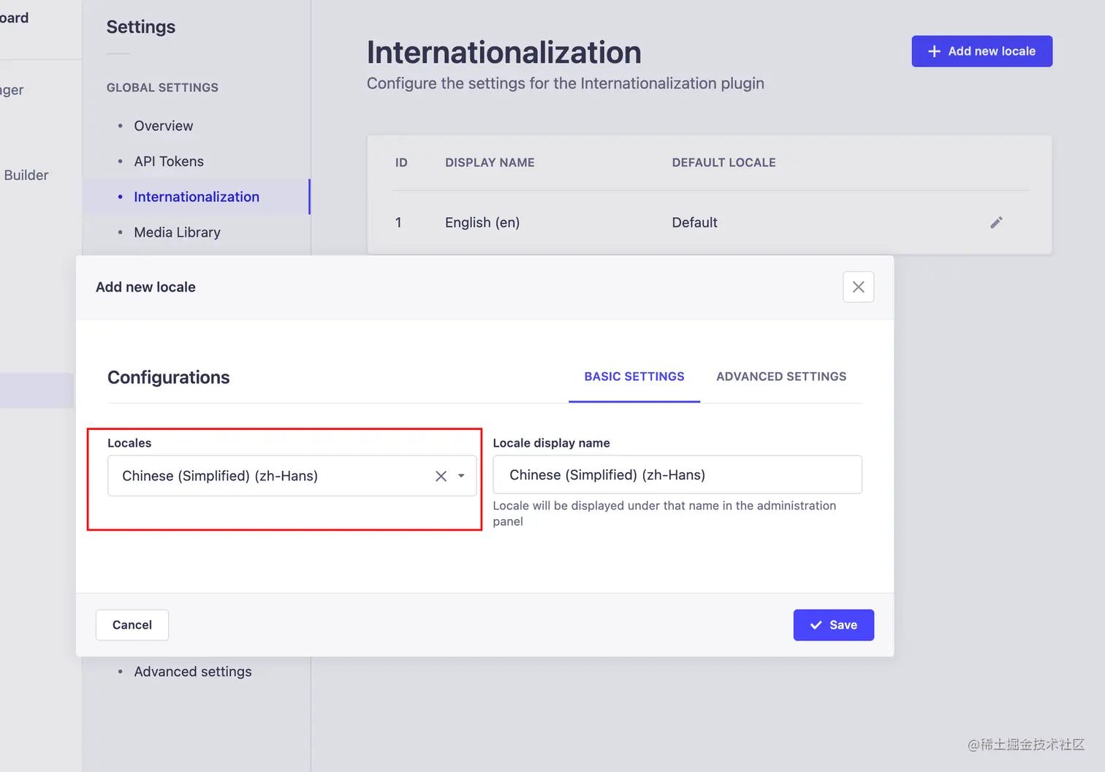Select the Basic Settings tab

coord(634,376)
